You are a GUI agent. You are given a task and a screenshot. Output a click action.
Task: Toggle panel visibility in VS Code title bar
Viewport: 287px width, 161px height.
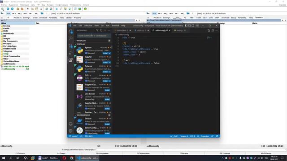[x=190, y=25]
